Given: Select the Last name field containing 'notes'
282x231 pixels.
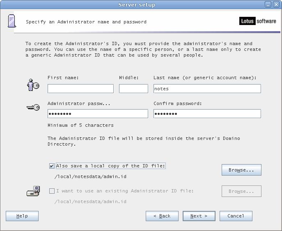Looking at the screenshot, I should pyautogui.click(x=207, y=89).
